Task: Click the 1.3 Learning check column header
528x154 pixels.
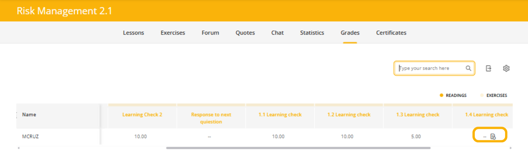Action: (x=418, y=115)
